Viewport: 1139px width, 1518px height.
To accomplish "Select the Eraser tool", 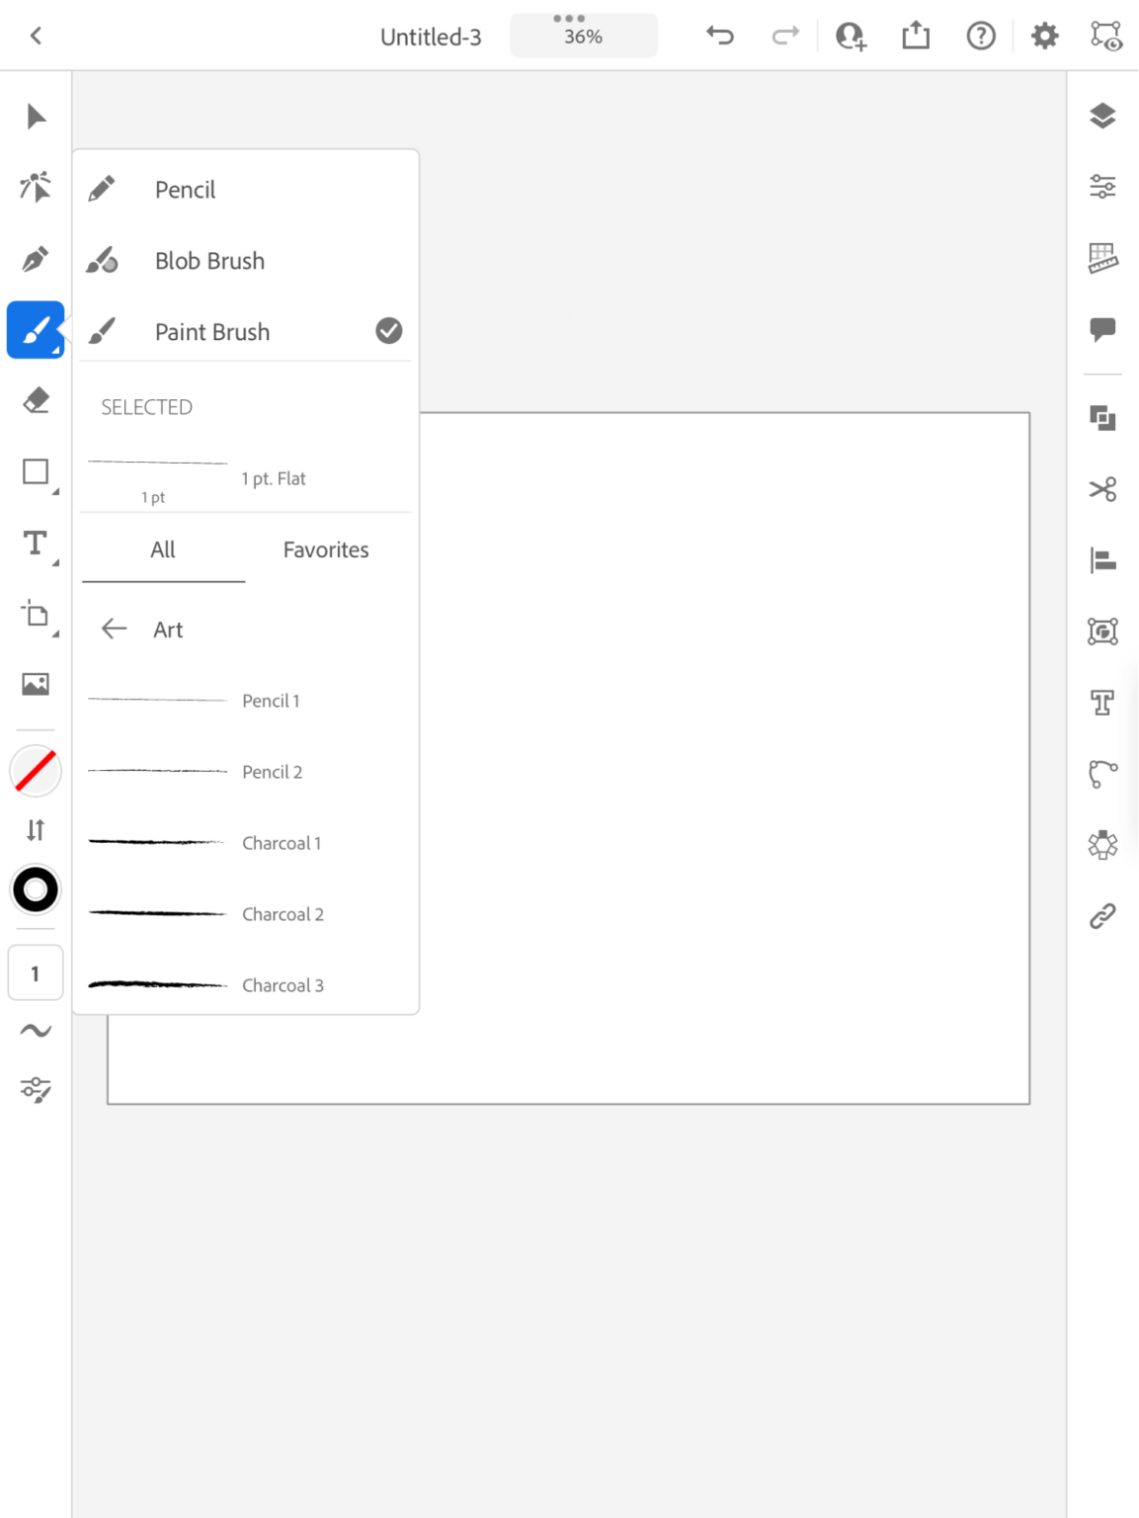I will click(35, 400).
